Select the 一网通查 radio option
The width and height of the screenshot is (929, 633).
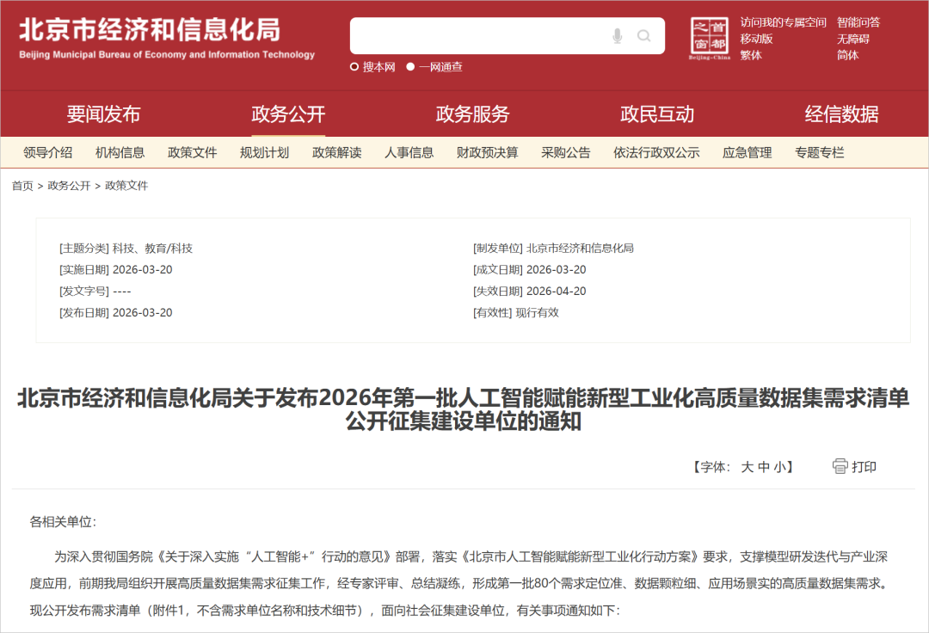coord(410,67)
